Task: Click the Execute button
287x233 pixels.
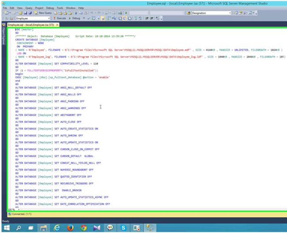Action: (61, 19)
